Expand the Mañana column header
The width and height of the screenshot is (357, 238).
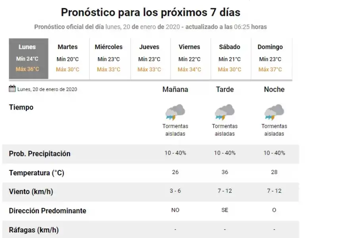[175, 90]
